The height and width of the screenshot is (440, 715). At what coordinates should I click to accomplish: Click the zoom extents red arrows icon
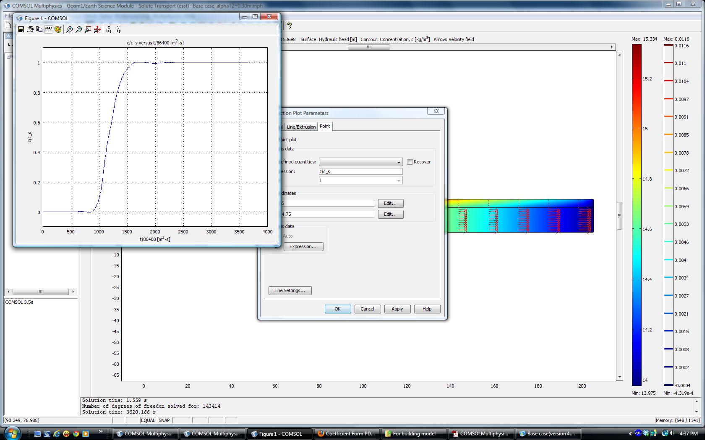click(x=97, y=29)
